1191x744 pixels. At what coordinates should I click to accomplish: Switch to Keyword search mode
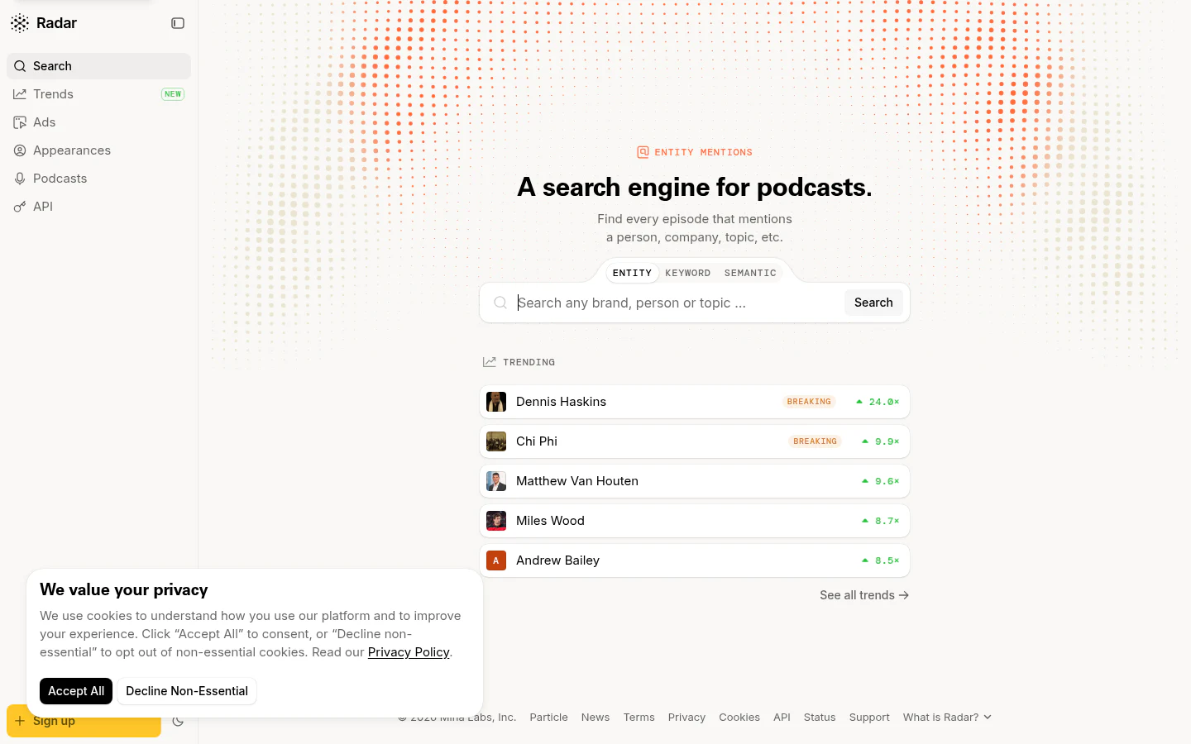(688, 273)
